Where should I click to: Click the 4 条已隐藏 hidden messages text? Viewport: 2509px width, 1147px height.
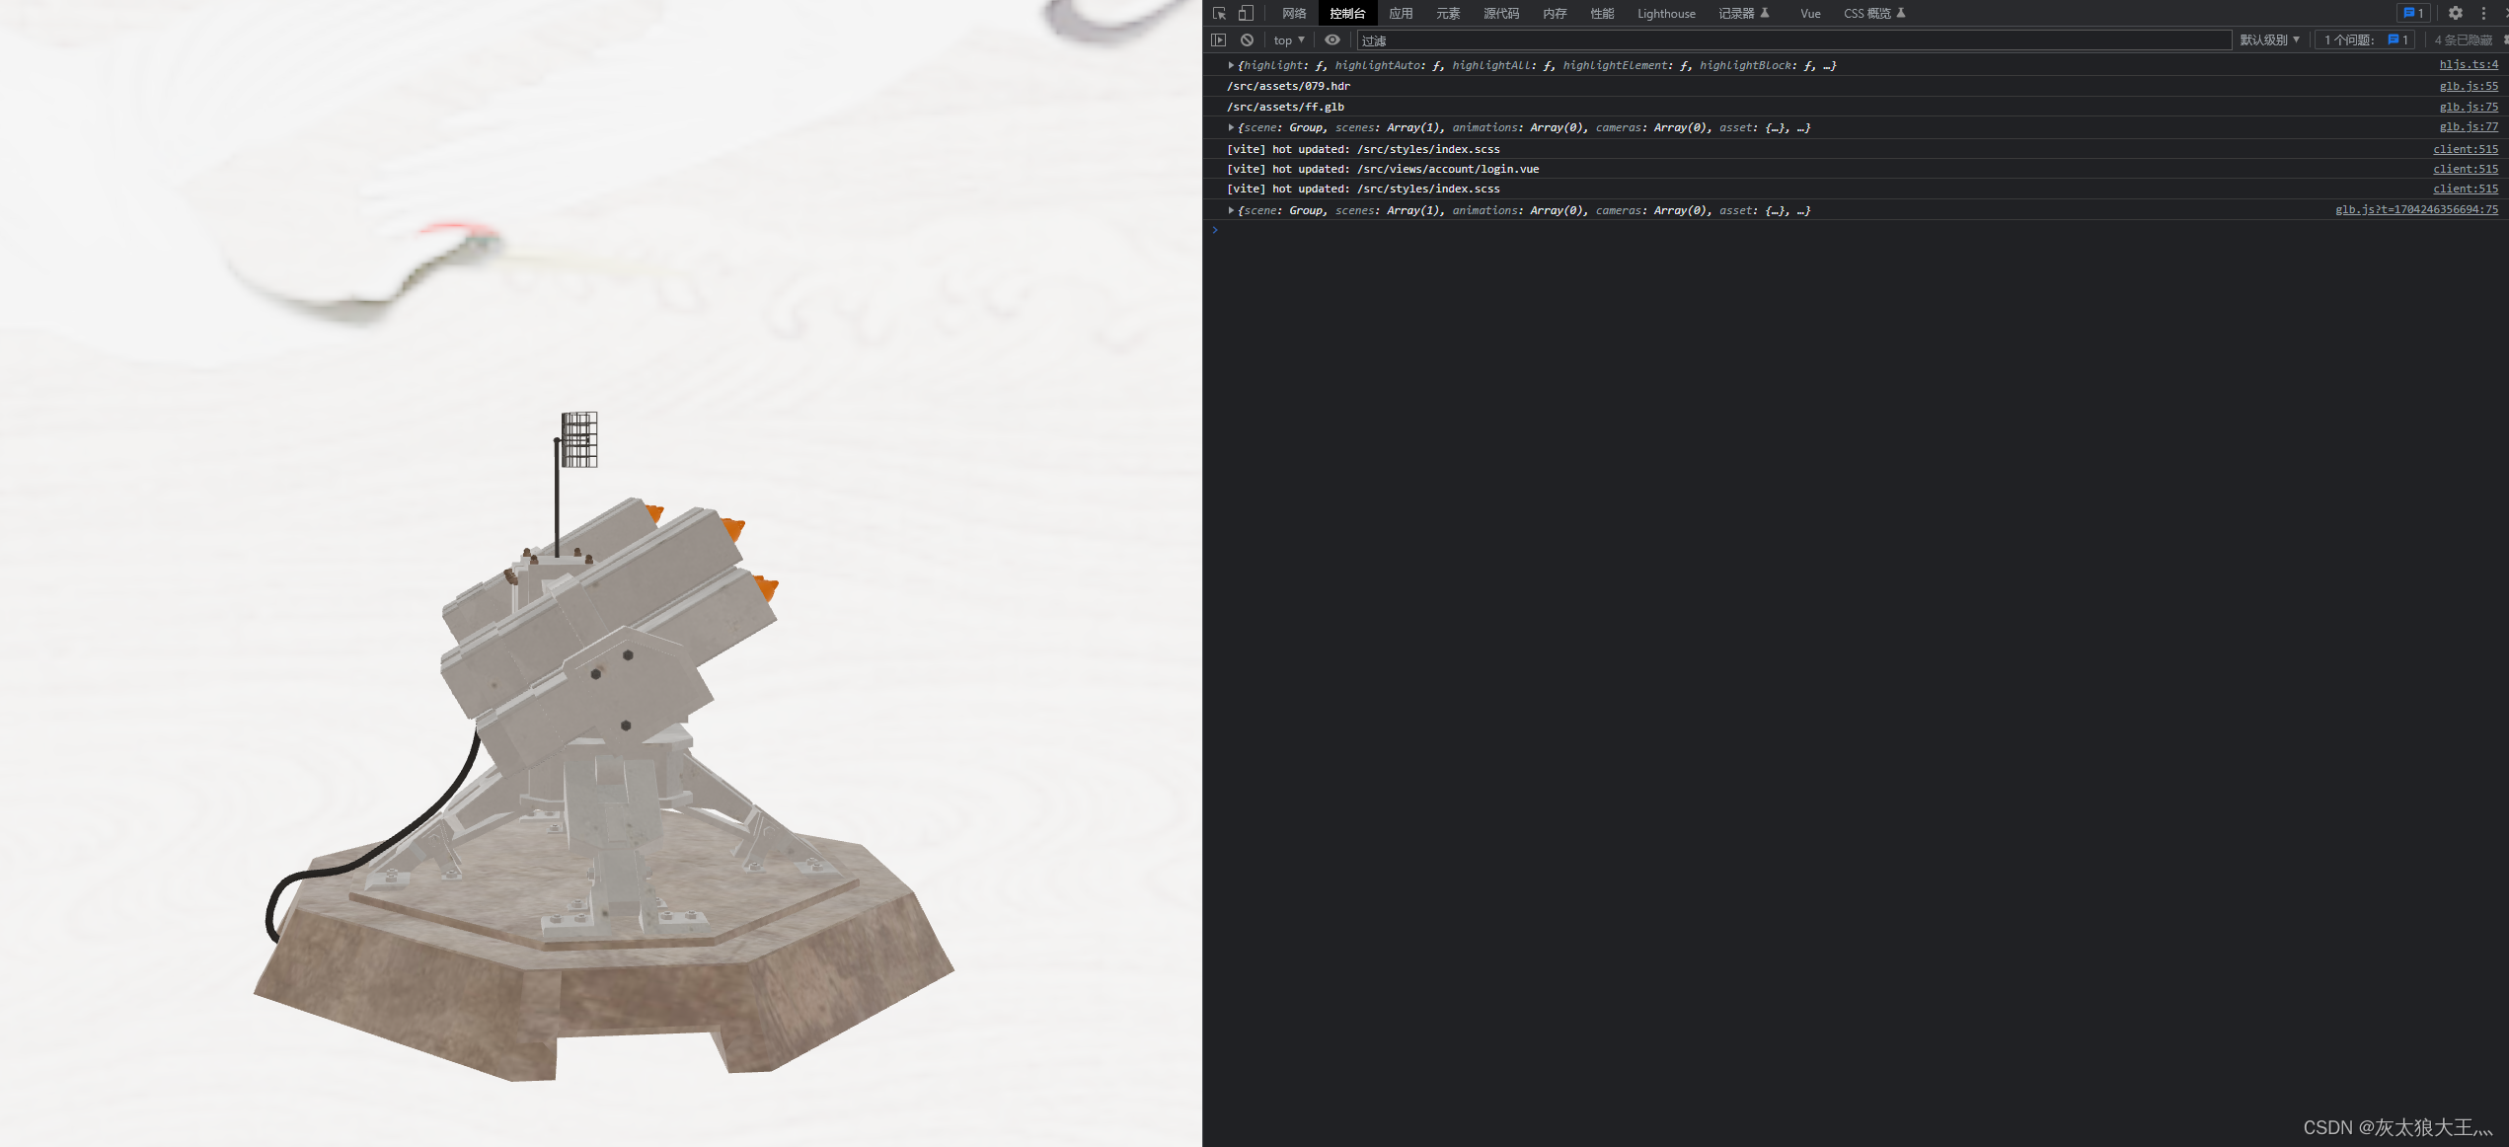coord(2464,39)
